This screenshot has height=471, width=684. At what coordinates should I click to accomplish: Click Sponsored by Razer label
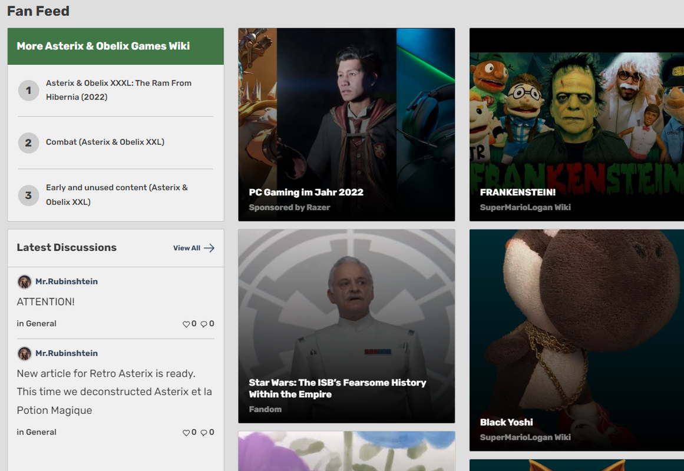[289, 208]
